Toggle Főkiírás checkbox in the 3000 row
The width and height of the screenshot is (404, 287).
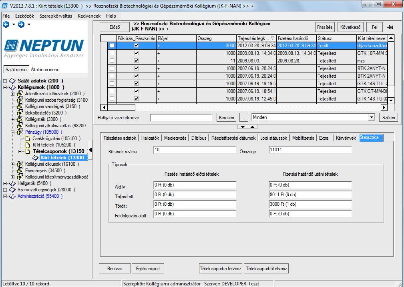[x=136, y=46]
